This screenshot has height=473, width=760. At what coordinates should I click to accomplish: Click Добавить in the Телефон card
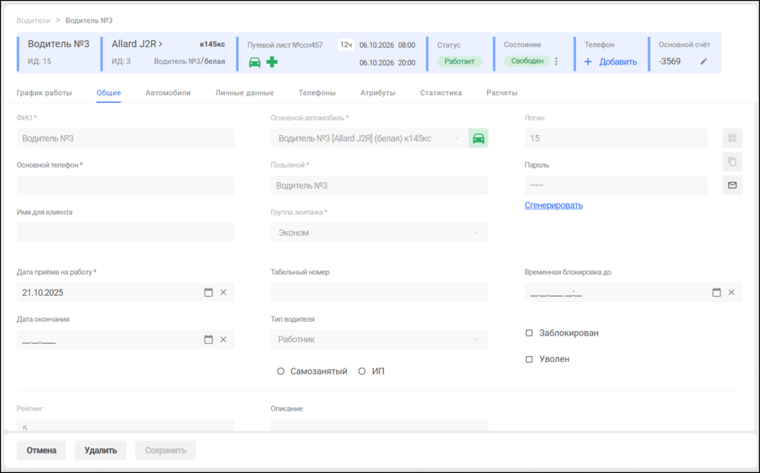(618, 62)
